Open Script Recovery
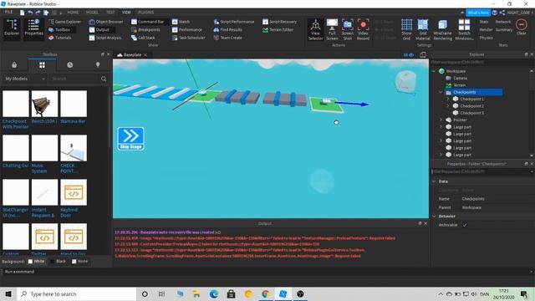The height and width of the screenshot is (301, 535). tap(279, 22)
